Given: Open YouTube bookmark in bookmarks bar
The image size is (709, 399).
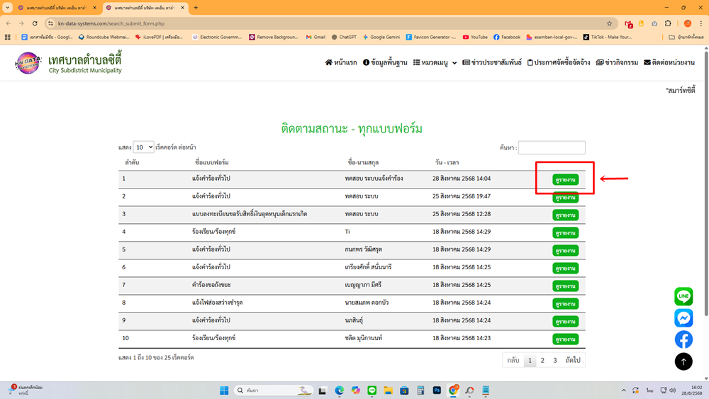Looking at the screenshot, I should (x=475, y=37).
